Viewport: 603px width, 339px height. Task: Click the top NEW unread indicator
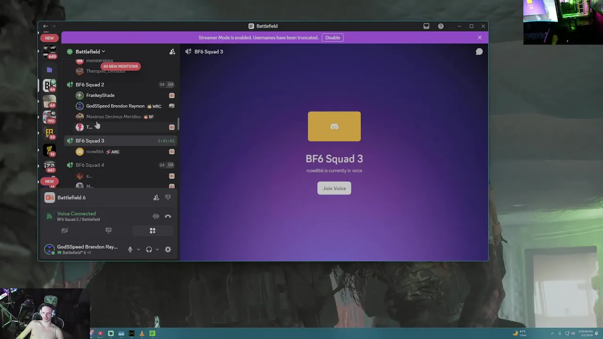pyautogui.click(x=49, y=38)
